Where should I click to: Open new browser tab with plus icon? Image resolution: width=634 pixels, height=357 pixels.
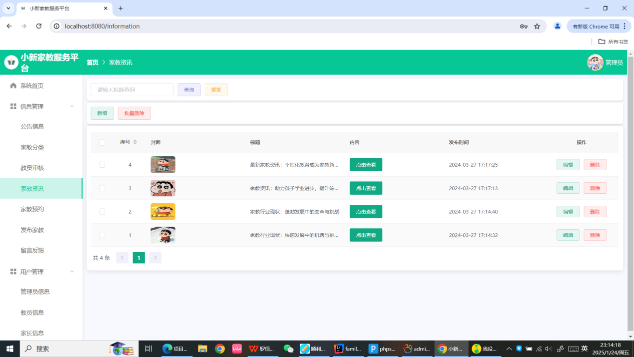tap(121, 8)
